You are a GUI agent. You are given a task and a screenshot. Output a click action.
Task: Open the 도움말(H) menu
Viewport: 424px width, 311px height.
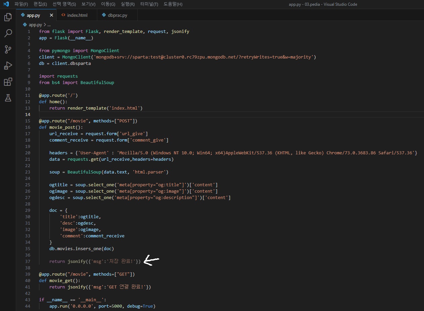pos(173,4)
